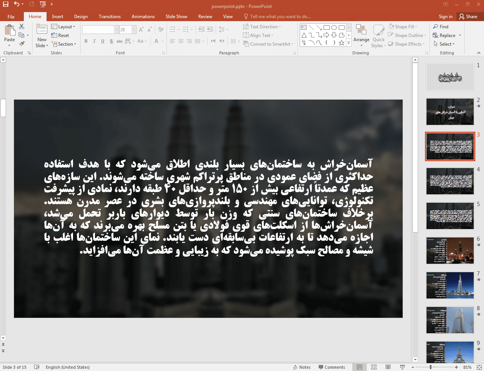The height and width of the screenshot is (371, 484).
Task: Click the Paste icon in Clipboard group
Action: (x=9, y=30)
